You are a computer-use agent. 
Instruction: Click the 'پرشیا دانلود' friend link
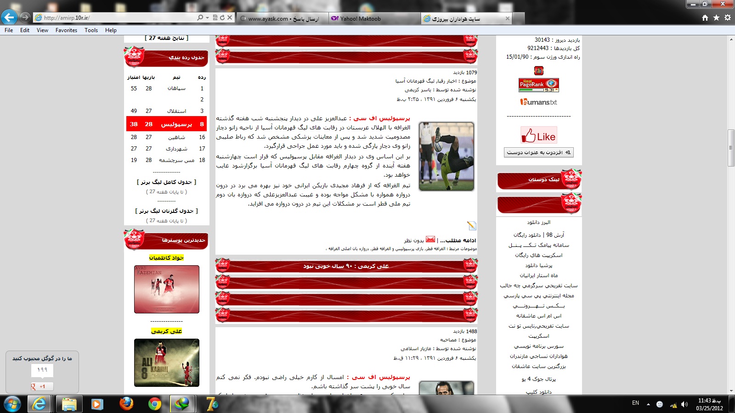[539, 265]
